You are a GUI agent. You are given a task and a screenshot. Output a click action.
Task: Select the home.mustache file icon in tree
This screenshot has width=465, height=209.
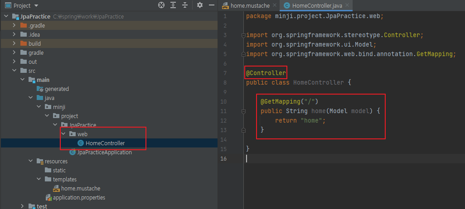point(56,188)
